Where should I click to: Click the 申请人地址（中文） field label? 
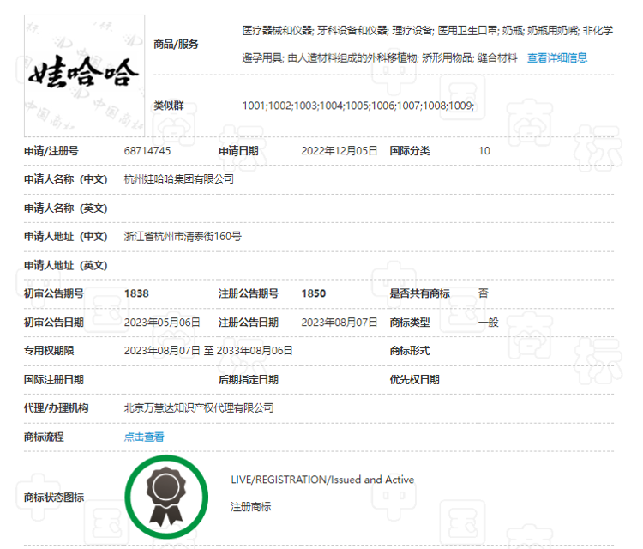click(66, 237)
